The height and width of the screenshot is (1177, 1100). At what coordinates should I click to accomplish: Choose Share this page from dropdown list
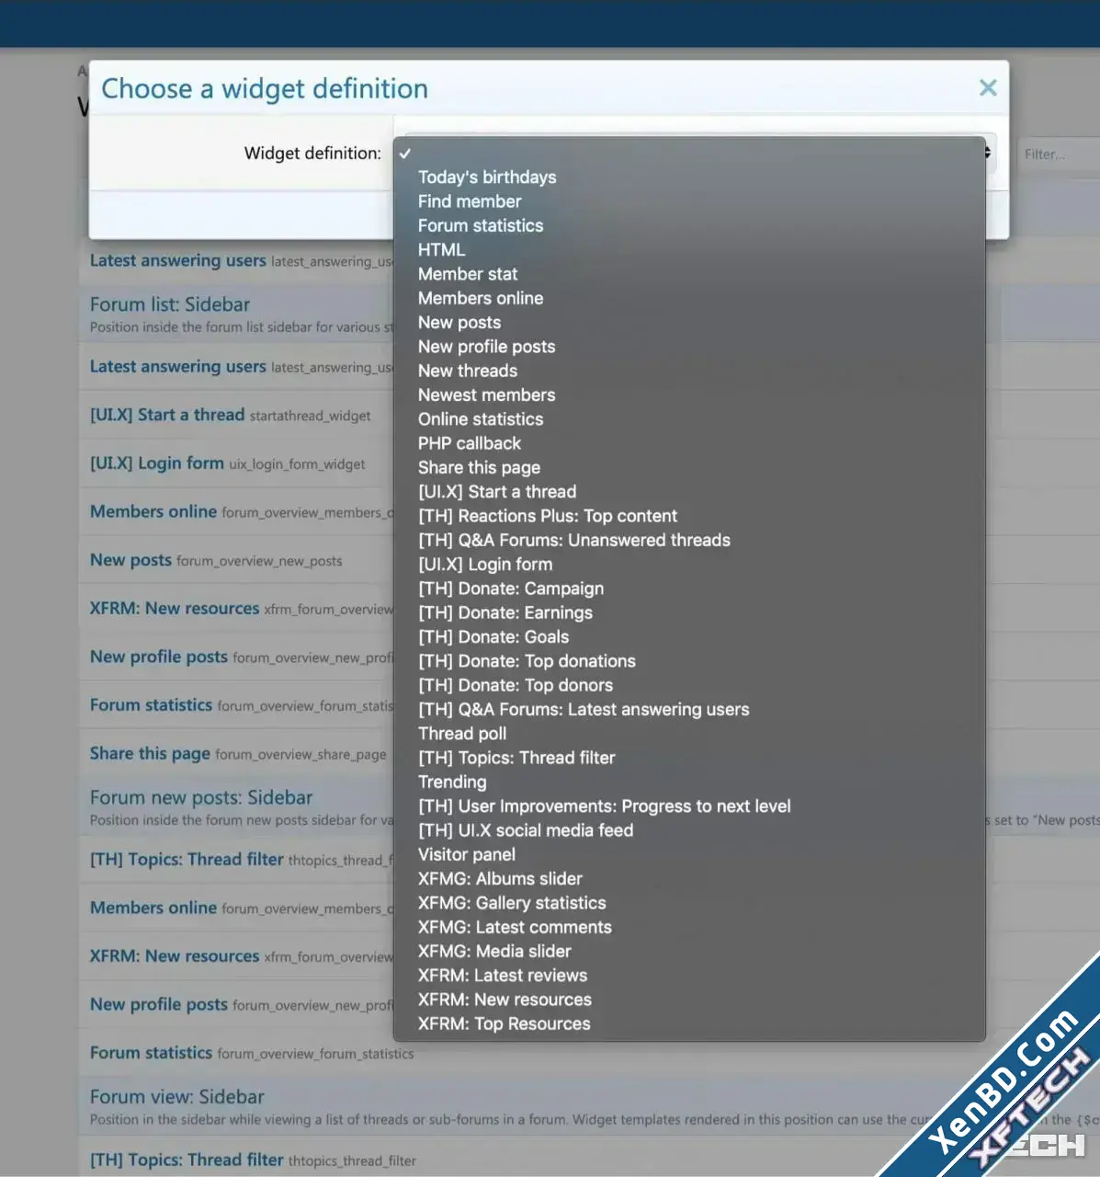pos(689,468)
